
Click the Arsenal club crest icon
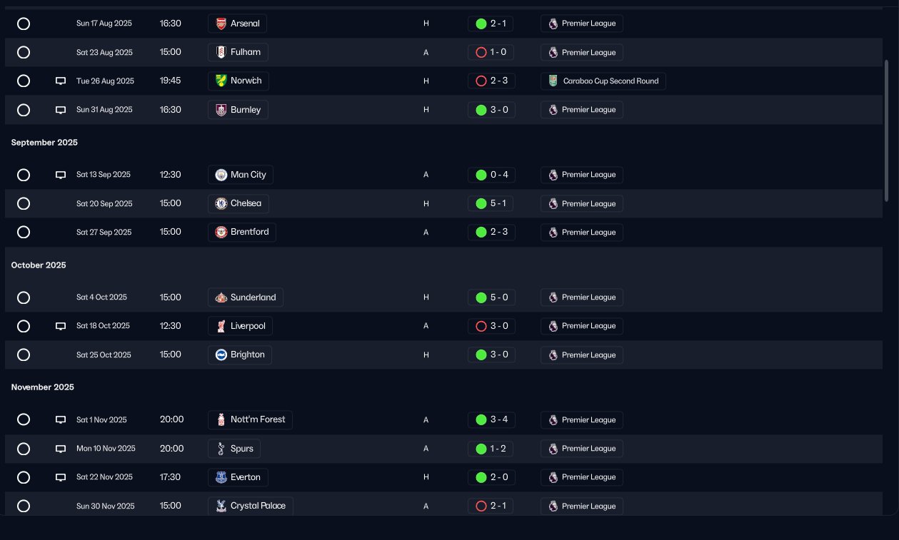(x=221, y=24)
